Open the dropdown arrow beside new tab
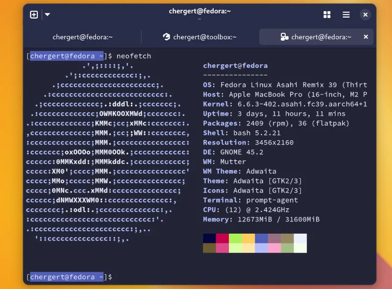Viewport: 392px width, 289px height. click(x=48, y=15)
